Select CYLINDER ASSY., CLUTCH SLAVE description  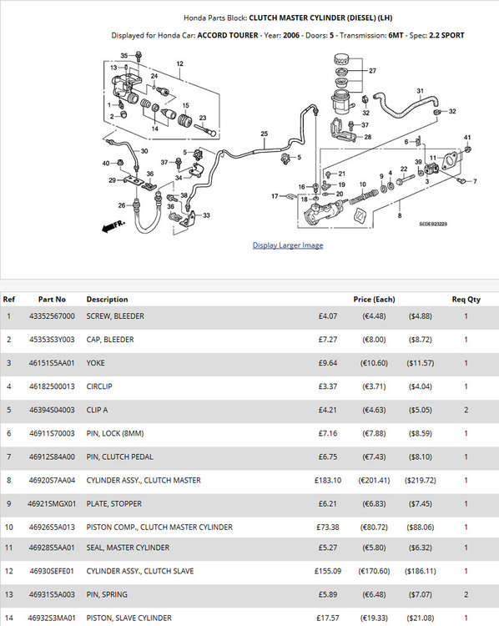tap(140, 571)
